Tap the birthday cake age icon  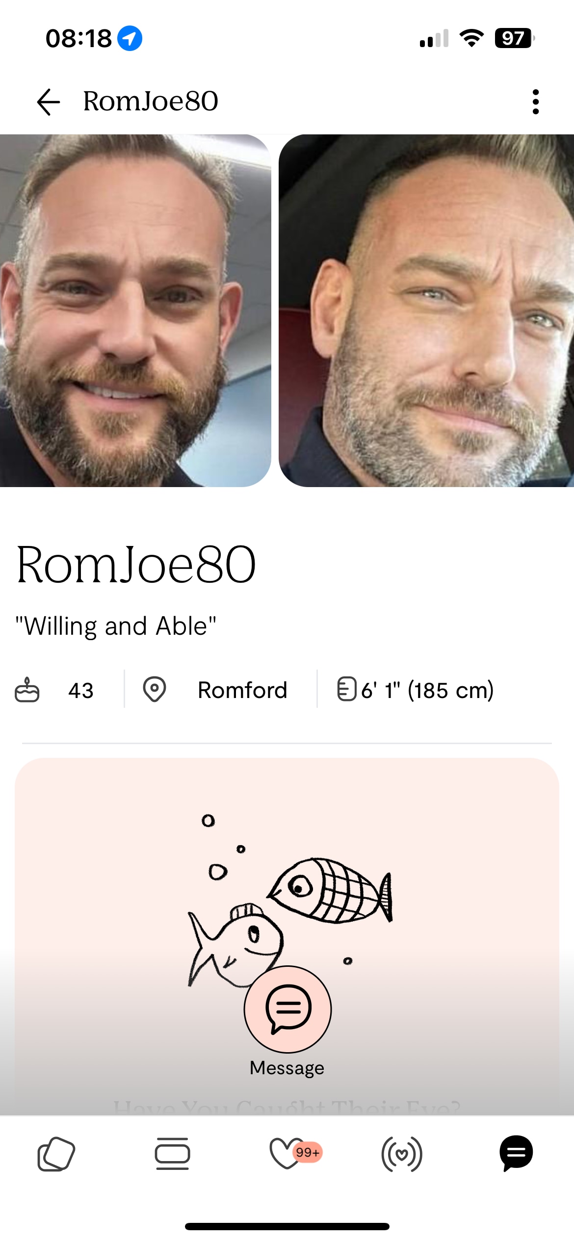pos(27,690)
